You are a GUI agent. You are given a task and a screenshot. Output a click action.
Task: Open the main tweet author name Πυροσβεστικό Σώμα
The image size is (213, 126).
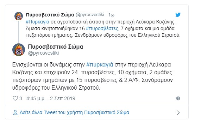click(56, 47)
